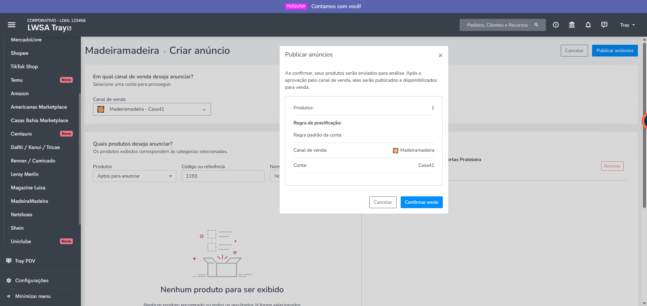Open the LWSA Tray external link icon
647x306 pixels.
69,28
